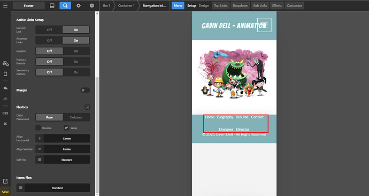Switch to the Design tab
The image size is (369, 196).
204,6
